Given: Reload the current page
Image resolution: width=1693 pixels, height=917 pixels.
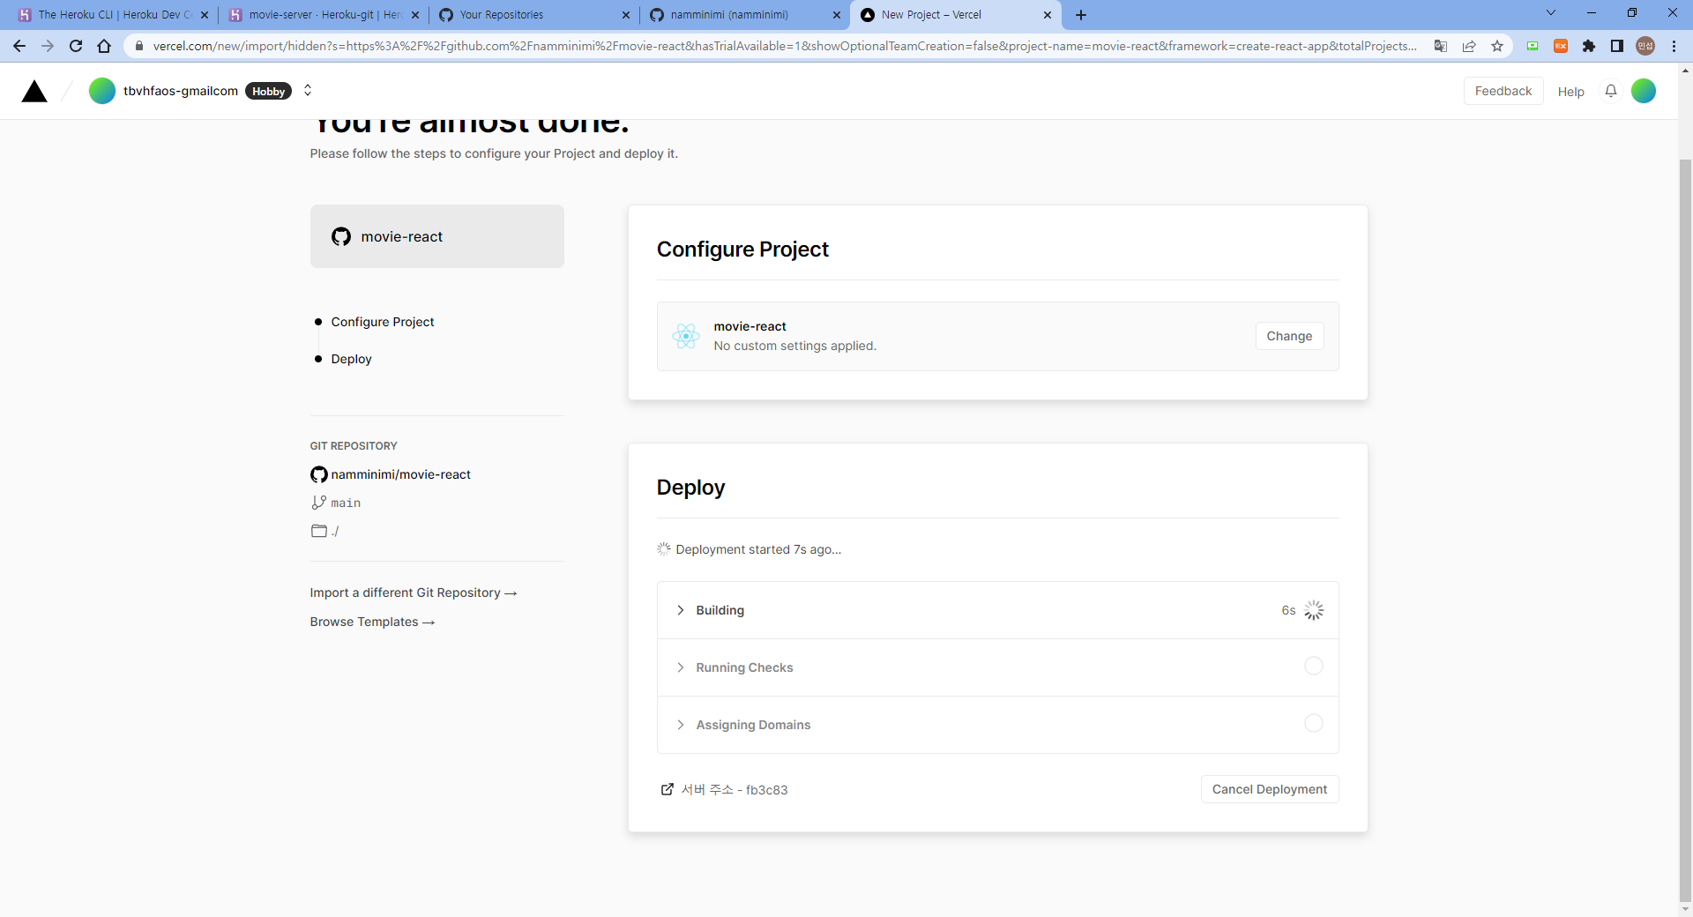Looking at the screenshot, I should [76, 46].
